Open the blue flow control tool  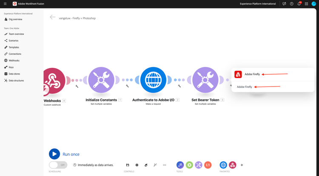click(180, 165)
